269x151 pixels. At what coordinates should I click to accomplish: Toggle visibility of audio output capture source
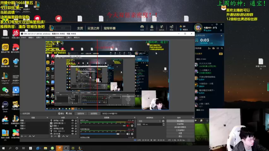click(x=73, y=129)
